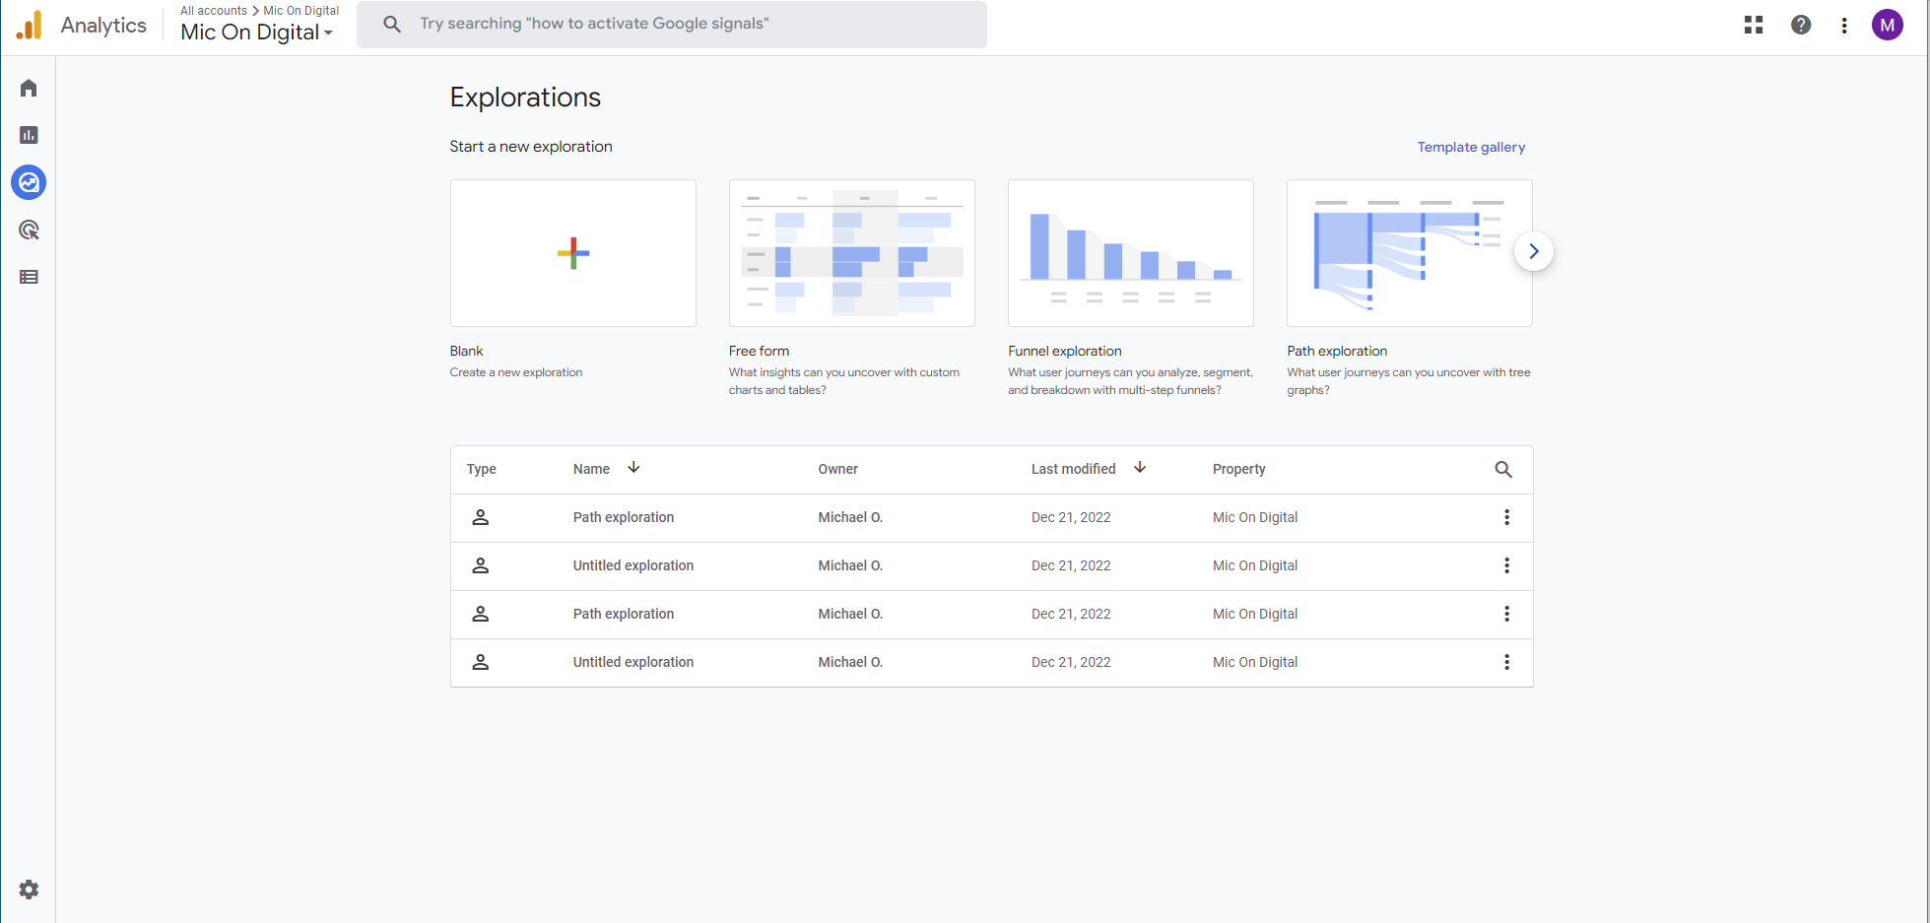Open more options for first Path exploration
The width and height of the screenshot is (1930, 923).
1505,517
